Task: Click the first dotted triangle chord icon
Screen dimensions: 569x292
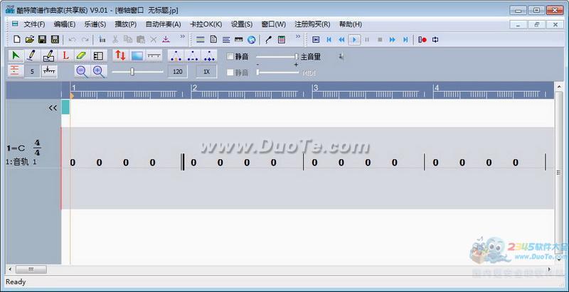Action: pos(176,55)
